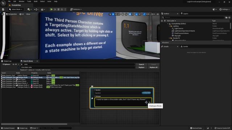
Task: Expand the RenderFX folder in Outliner
Action: pos(169,38)
